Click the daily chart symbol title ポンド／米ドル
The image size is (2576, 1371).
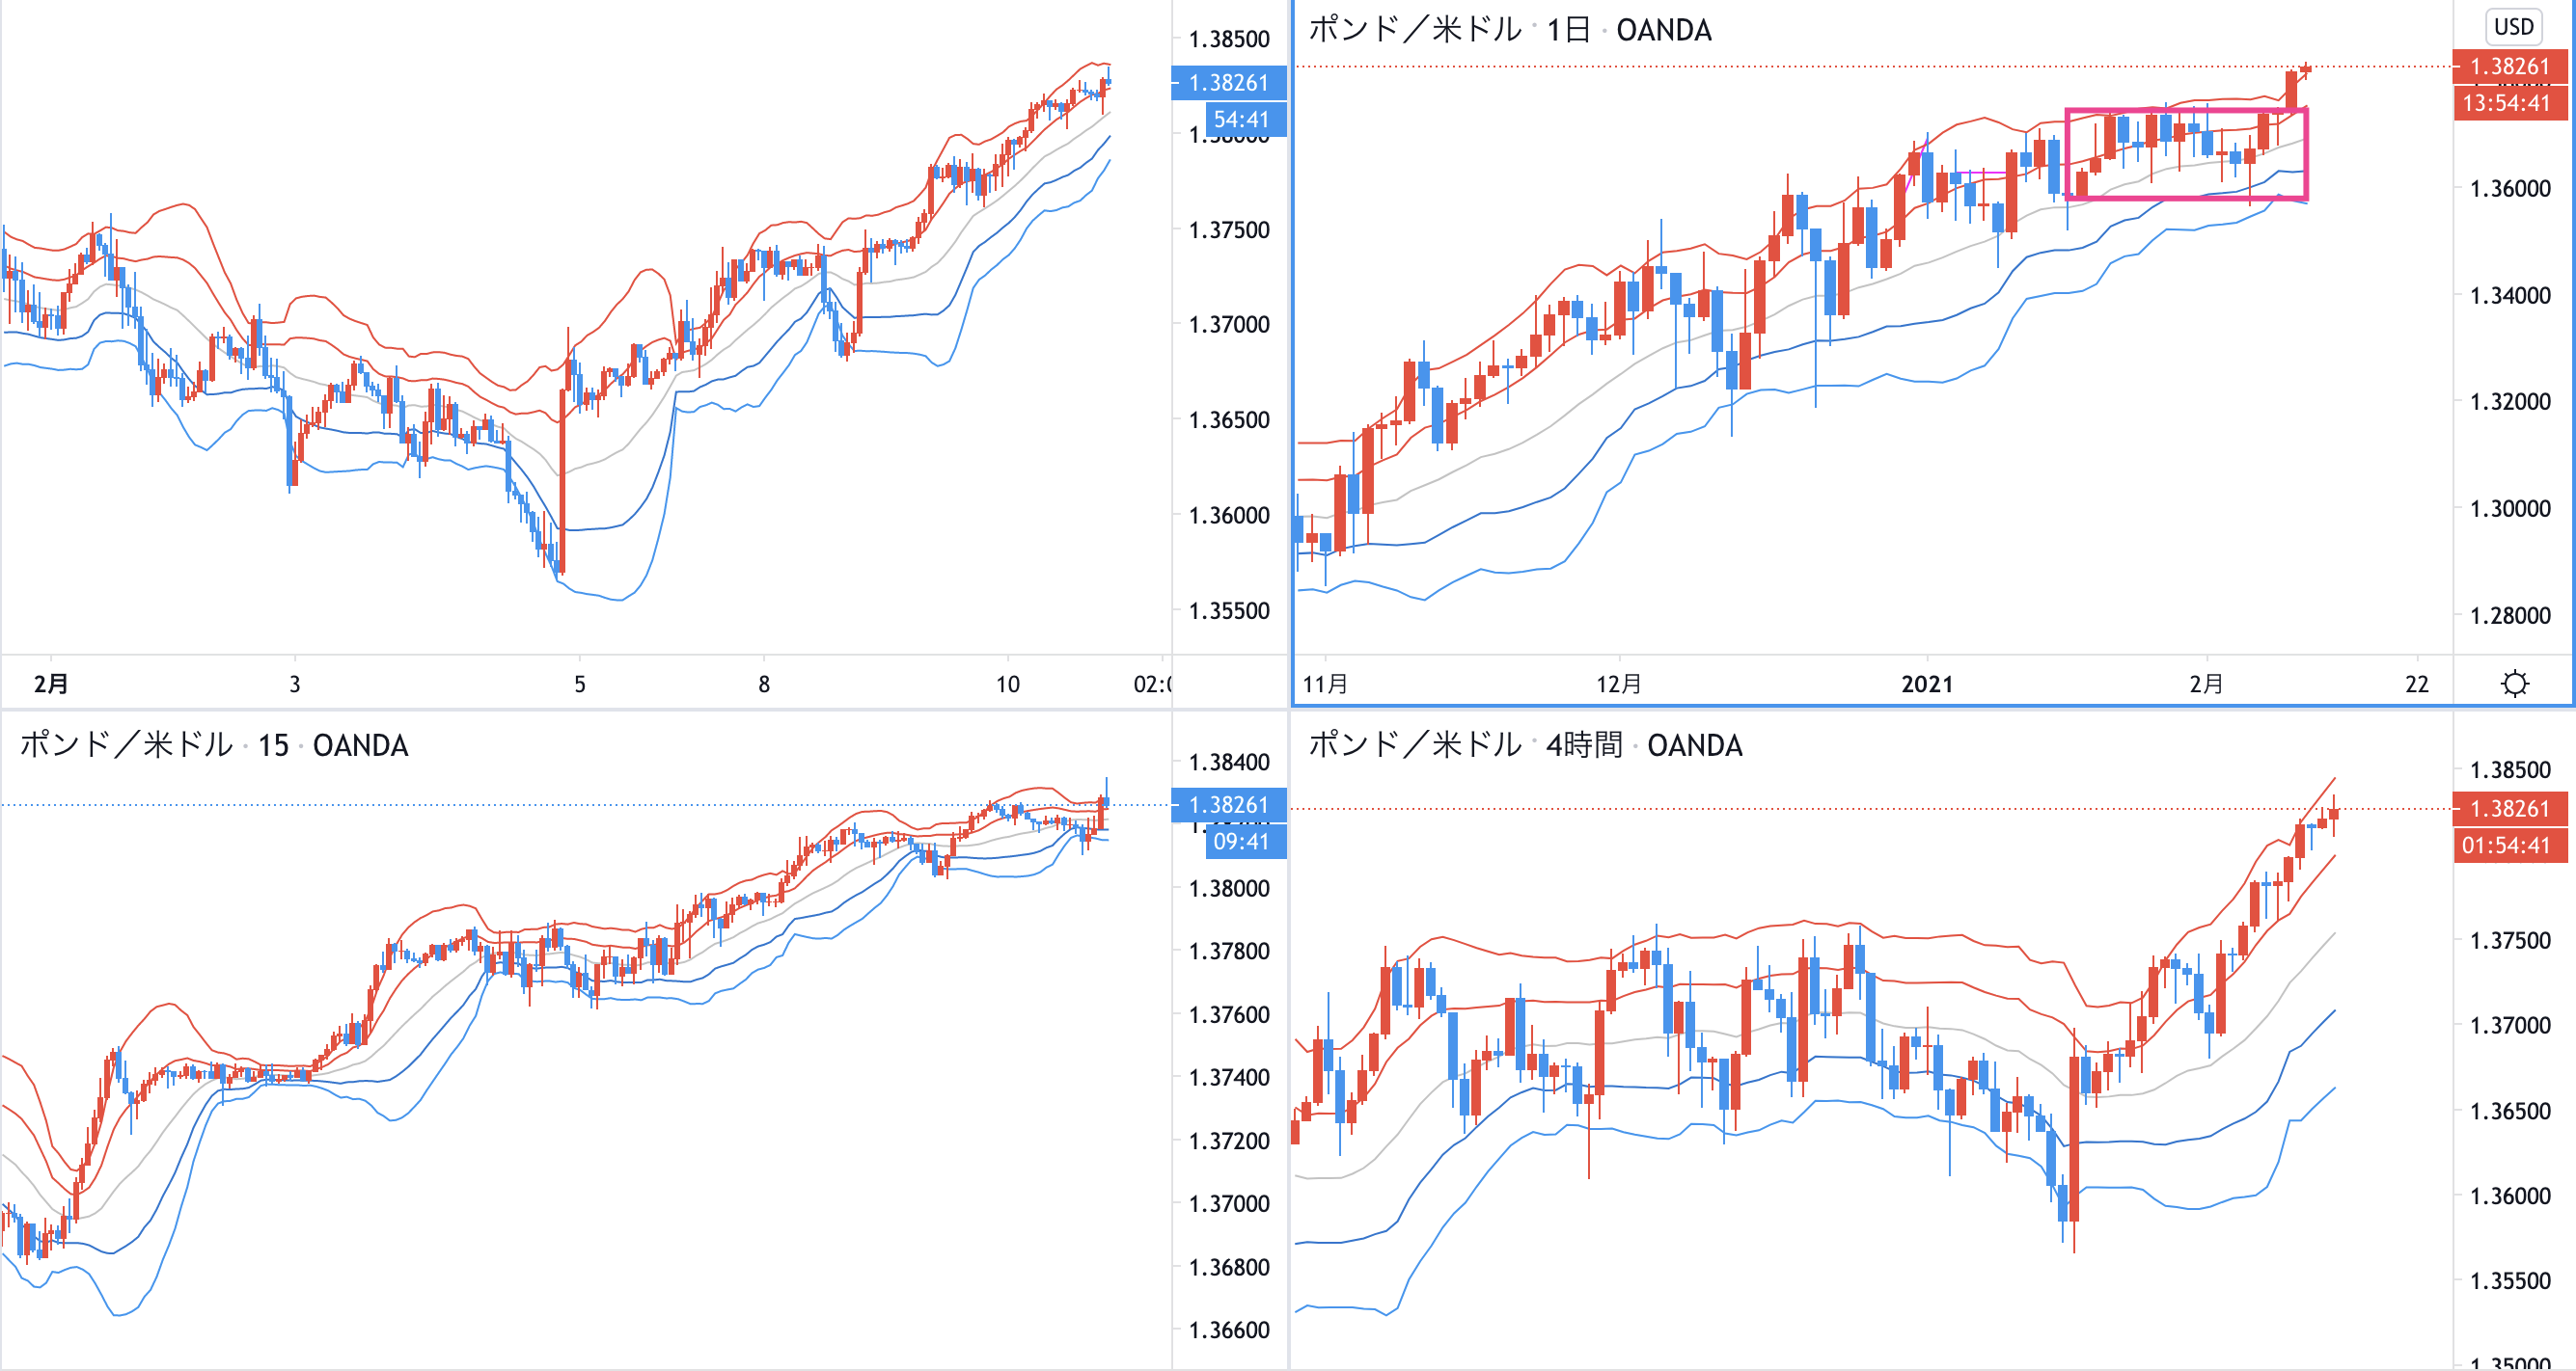1414,30
